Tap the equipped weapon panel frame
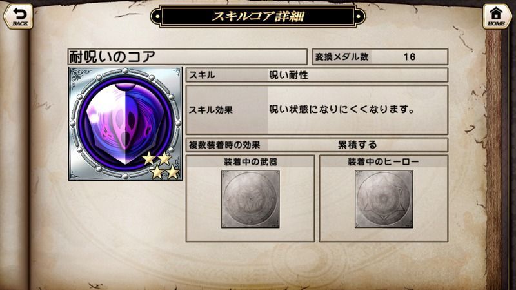Image resolution: width=516 pixels, height=290 pixels. click(x=250, y=198)
